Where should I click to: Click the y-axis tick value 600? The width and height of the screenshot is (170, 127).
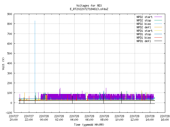10,44
